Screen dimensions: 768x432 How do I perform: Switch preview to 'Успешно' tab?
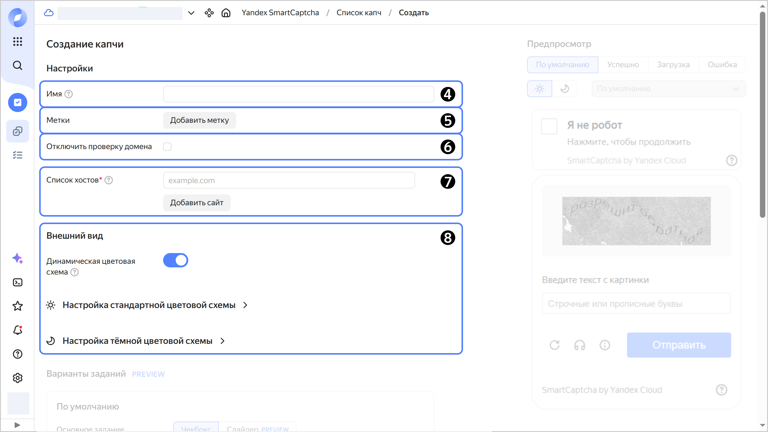[x=623, y=65]
